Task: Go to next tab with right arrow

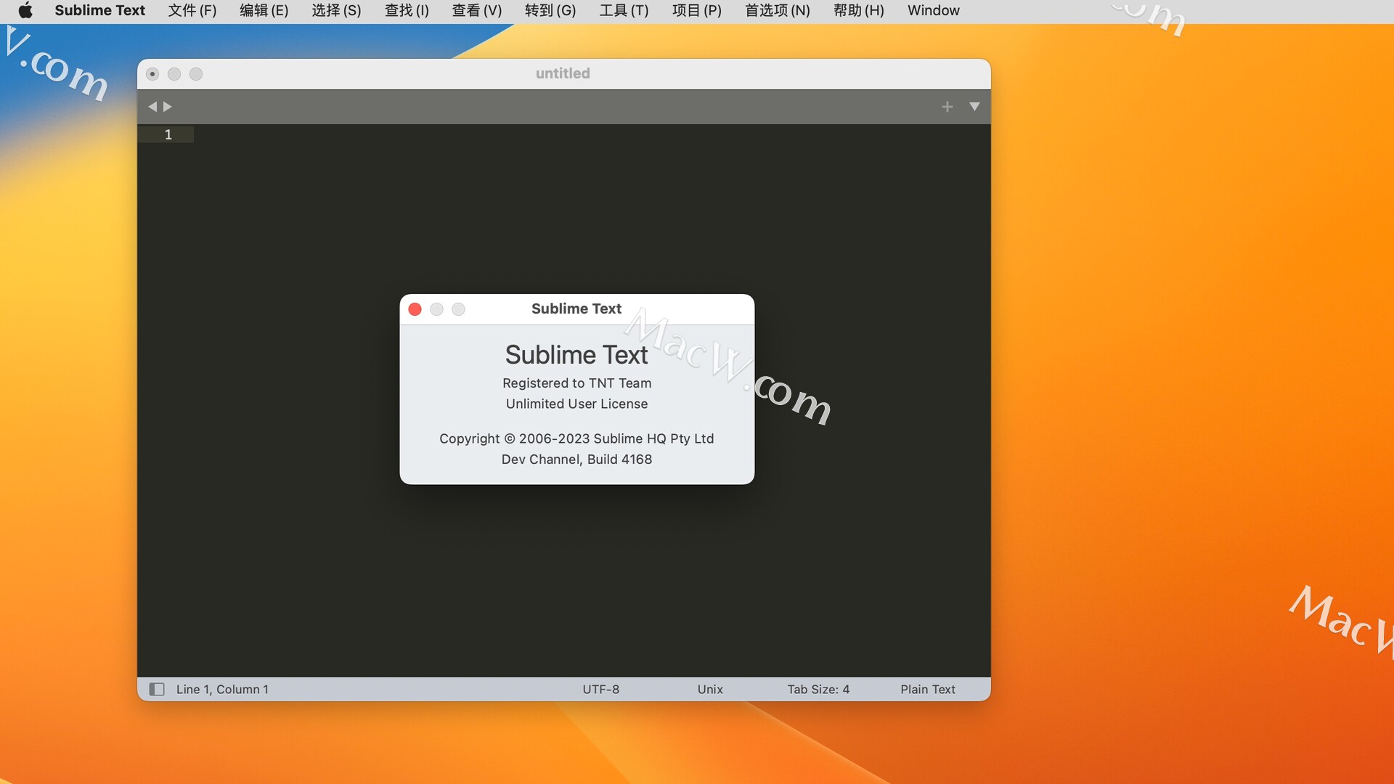Action: pos(168,107)
